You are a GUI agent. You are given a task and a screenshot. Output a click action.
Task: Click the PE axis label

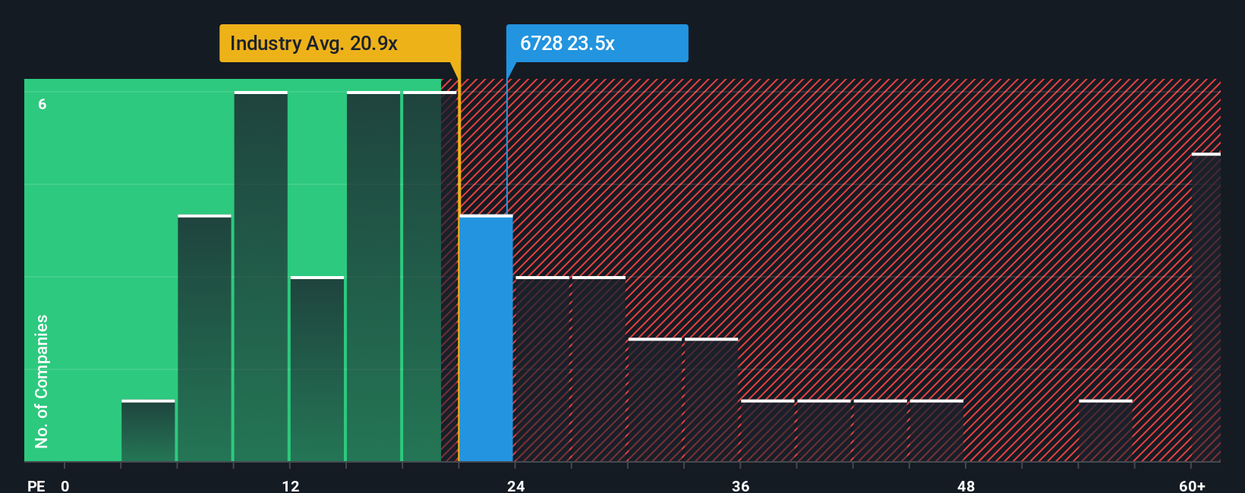pos(36,485)
